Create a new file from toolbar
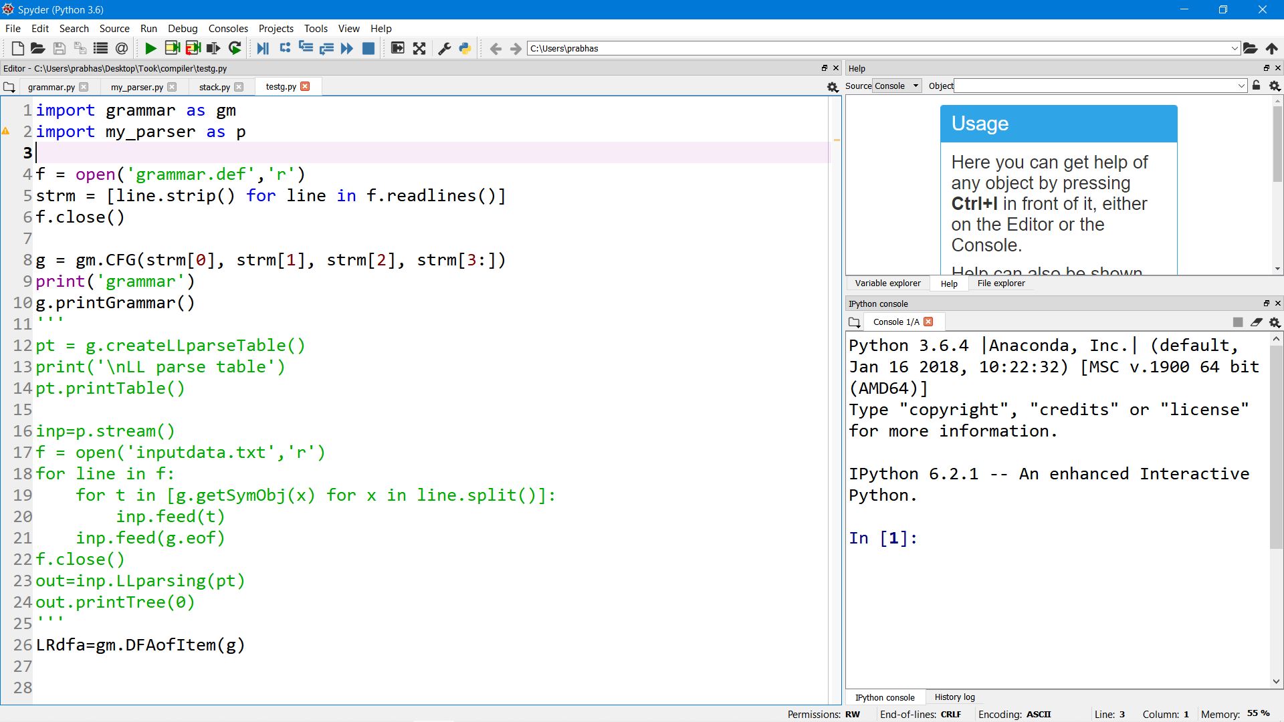This screenshot has width=1284, height=722. (18, 48)
